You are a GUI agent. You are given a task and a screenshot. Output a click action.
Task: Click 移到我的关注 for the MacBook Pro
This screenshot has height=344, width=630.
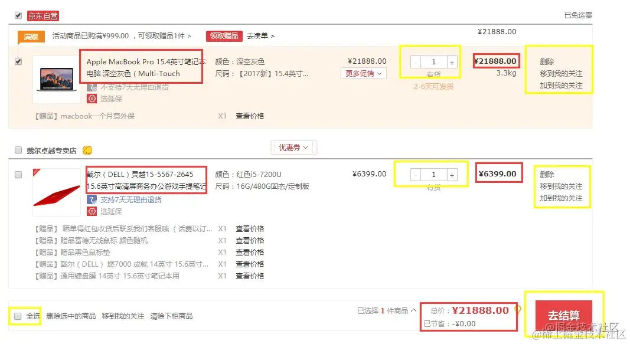pos(561,74)
